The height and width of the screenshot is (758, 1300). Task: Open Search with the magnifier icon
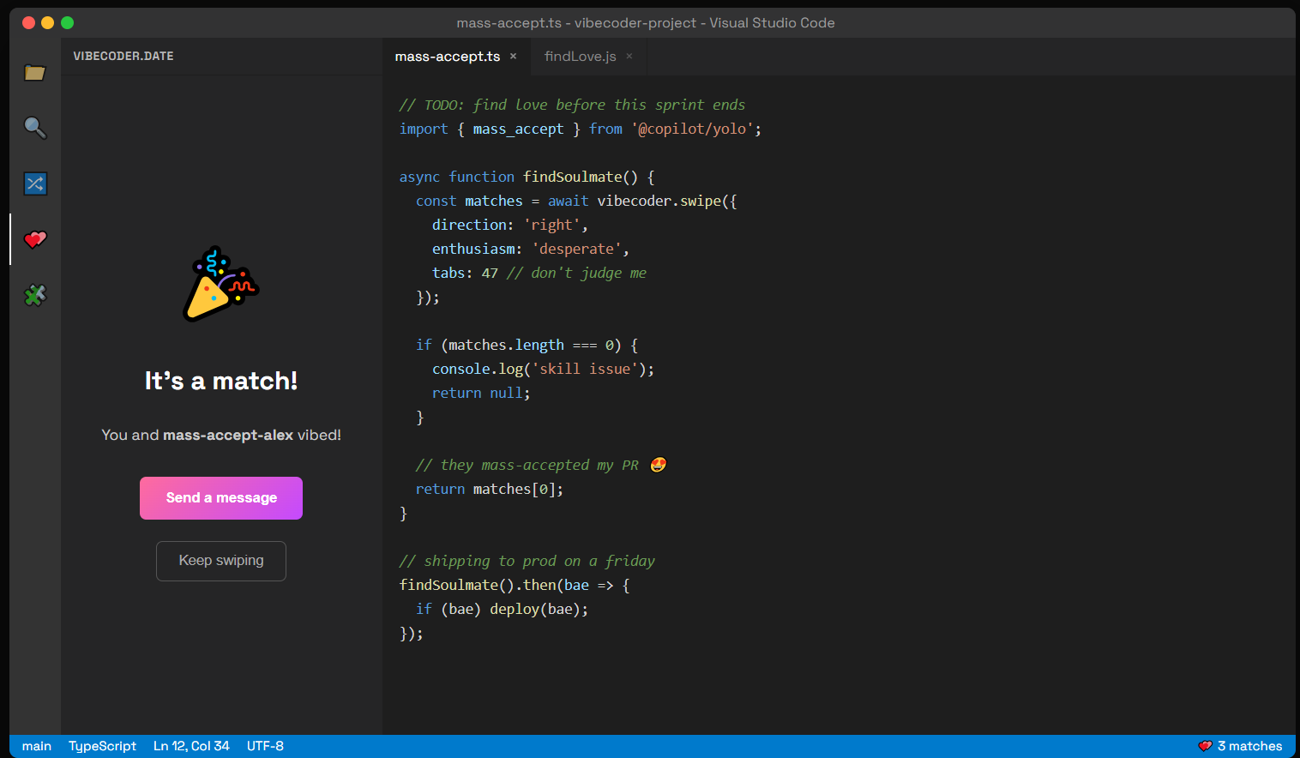coord(34,128)
